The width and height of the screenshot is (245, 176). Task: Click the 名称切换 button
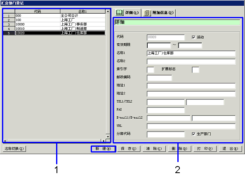14,149
